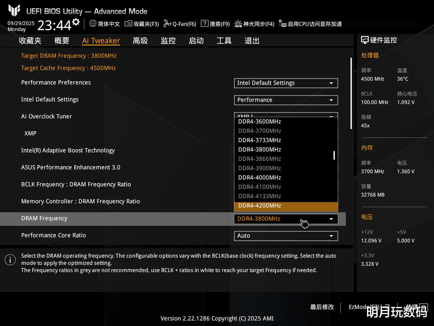Click the 简体中文 language label
The width and height of the screenshot is (434, 326).
pyautogui.click(x=109, y=24)
